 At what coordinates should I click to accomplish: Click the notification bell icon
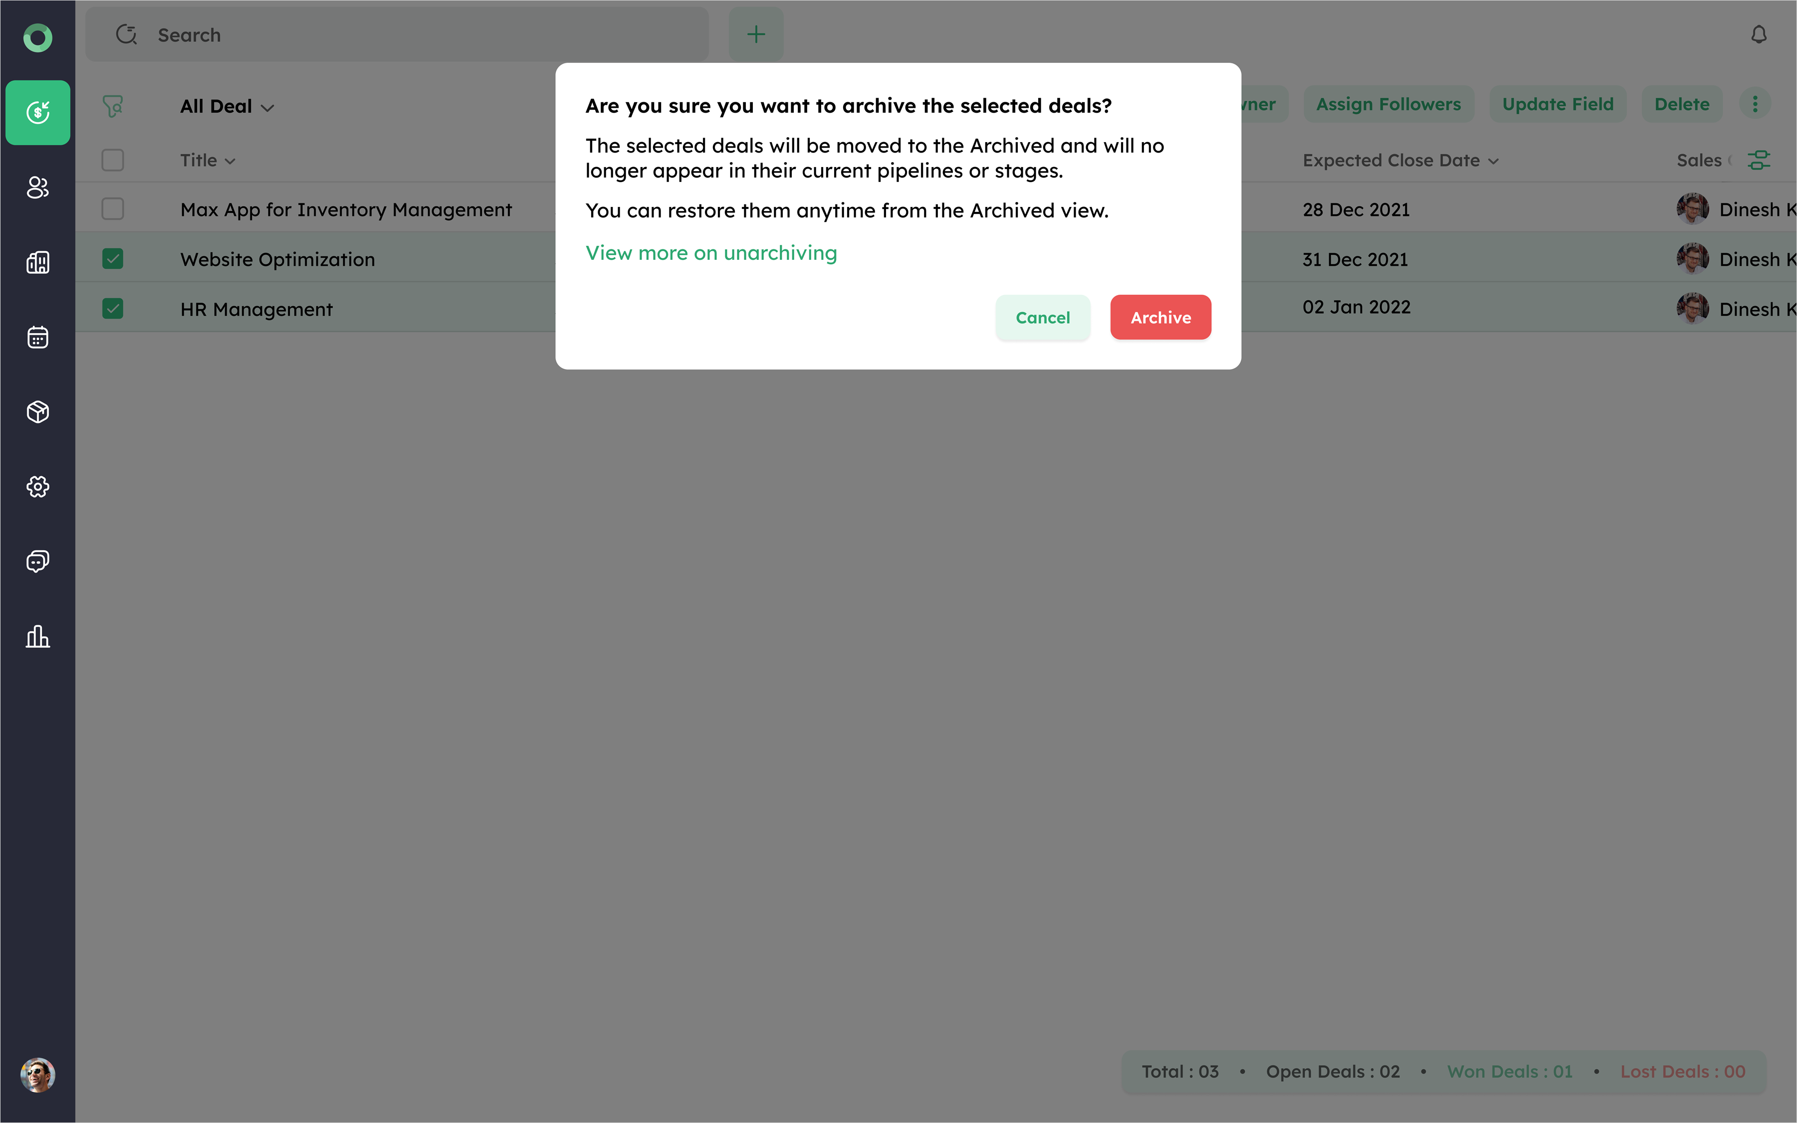[x=1759, y=35]
